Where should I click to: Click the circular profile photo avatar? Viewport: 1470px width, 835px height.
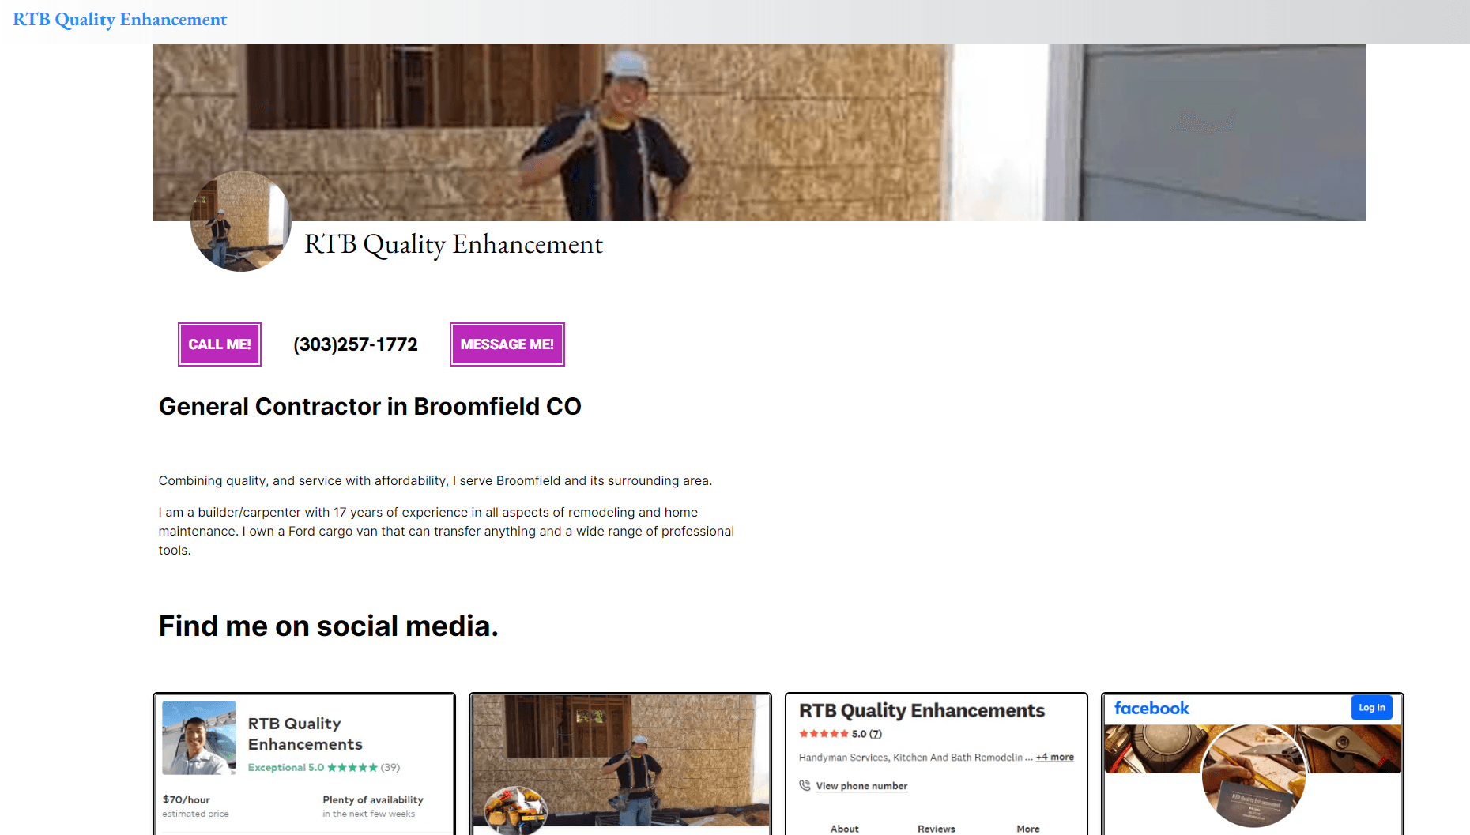point(241,221)
